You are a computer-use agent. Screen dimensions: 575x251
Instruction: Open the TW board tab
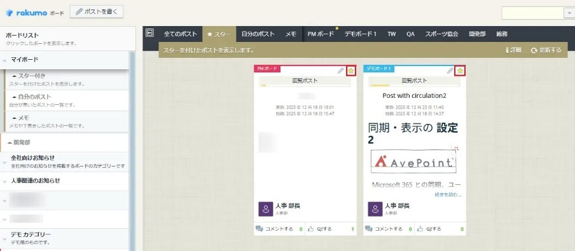coord(392,34)
